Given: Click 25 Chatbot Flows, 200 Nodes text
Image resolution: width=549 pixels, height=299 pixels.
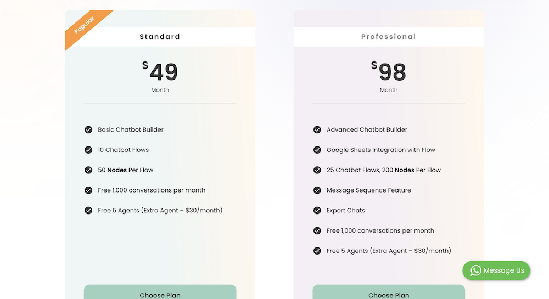Looking at the screenshot, I should coord(383,170).
